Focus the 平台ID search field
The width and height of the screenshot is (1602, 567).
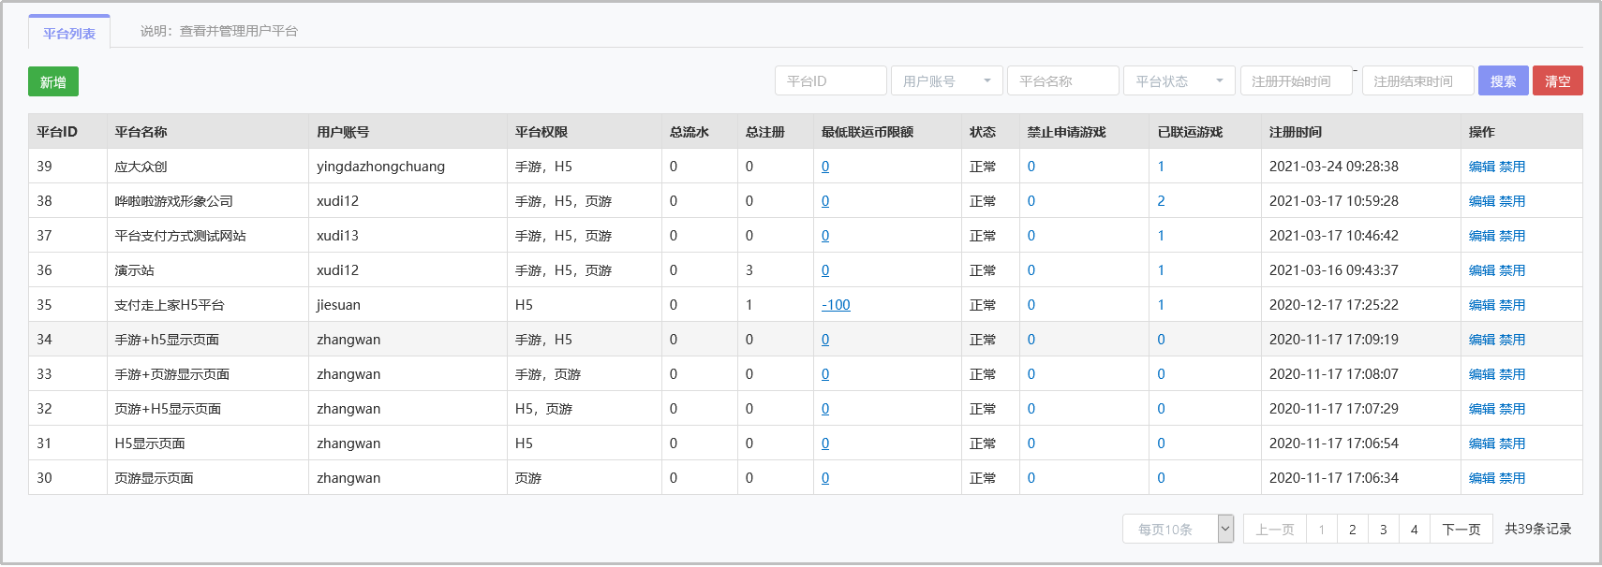click(830, 80)
